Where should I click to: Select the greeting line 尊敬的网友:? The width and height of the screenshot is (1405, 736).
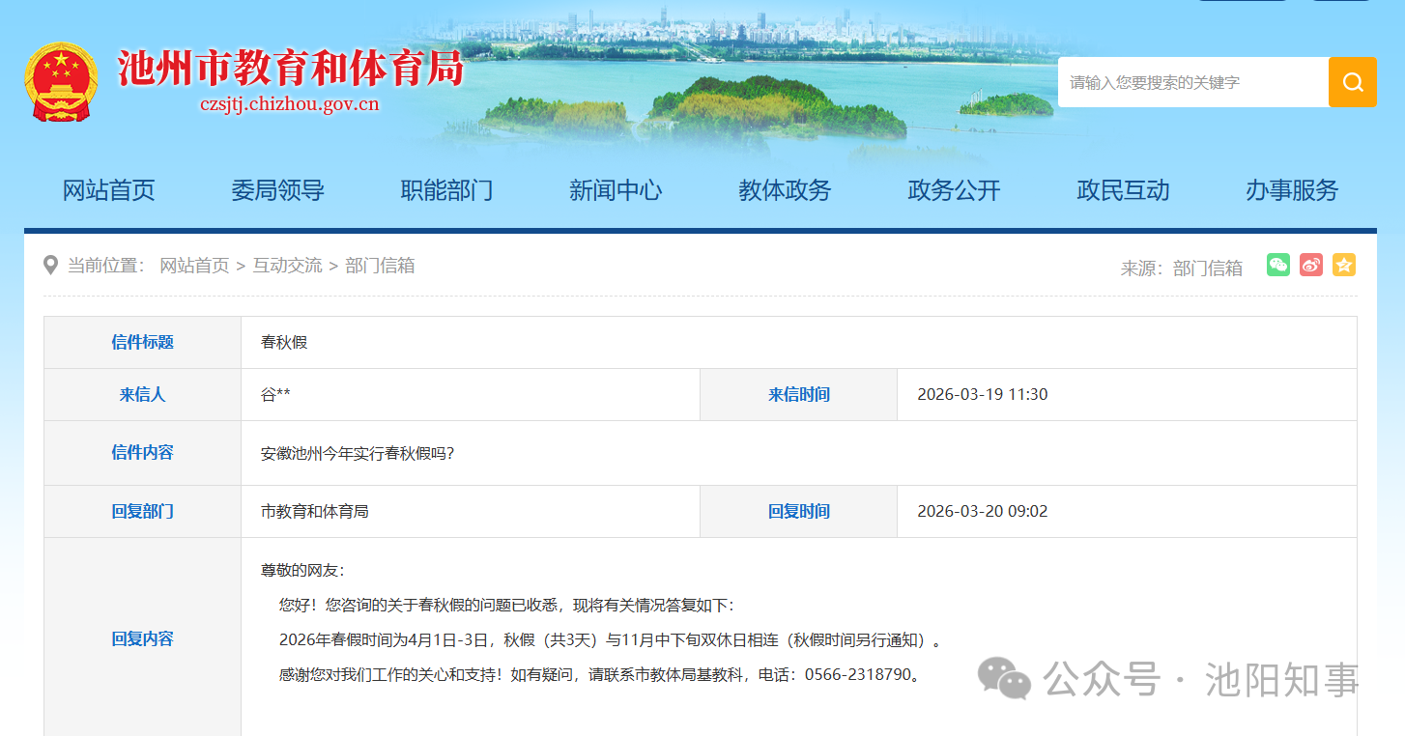pos(302,570)
